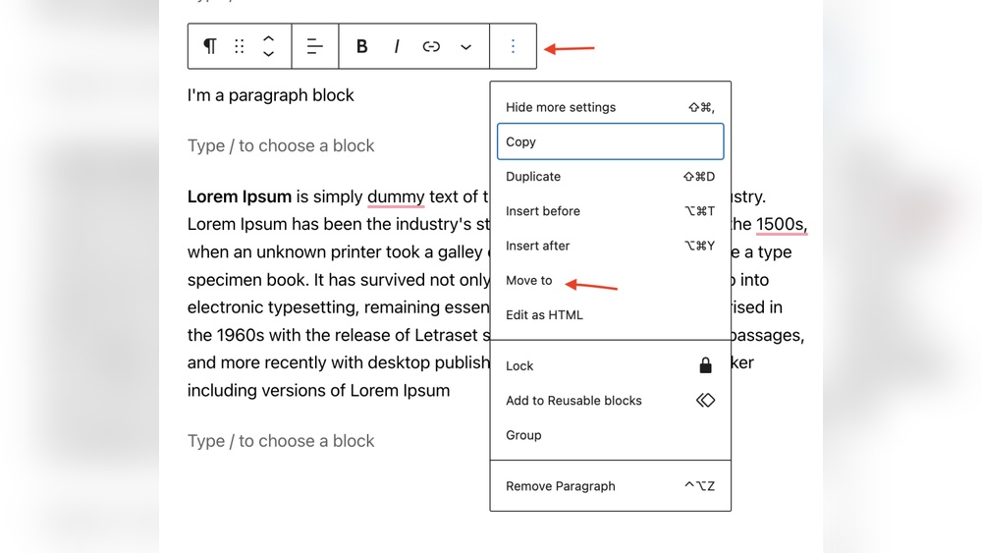982x553 pixels.
Task: Toggle italic formatting
Action: point(397,46)
